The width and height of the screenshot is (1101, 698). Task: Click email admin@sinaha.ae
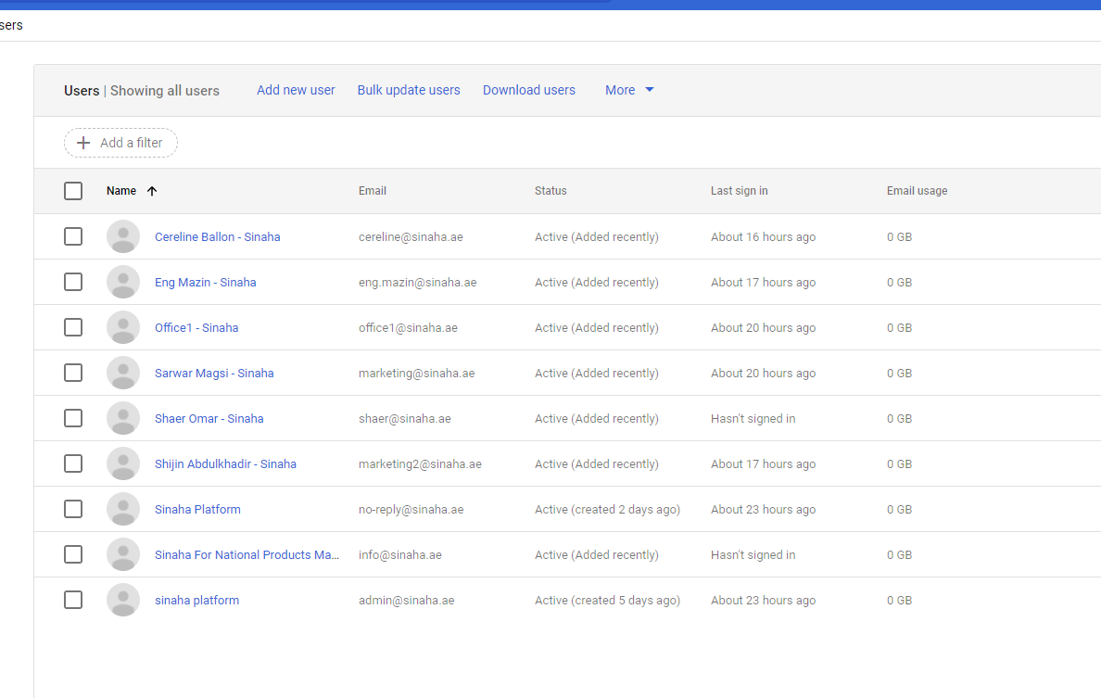click(407, 600)
